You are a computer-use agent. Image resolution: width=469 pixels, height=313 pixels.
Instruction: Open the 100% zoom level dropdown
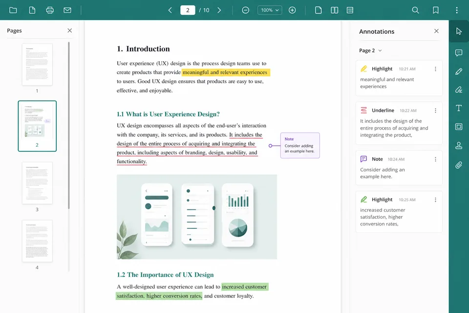pyautogui.click(x=270, y=10)
